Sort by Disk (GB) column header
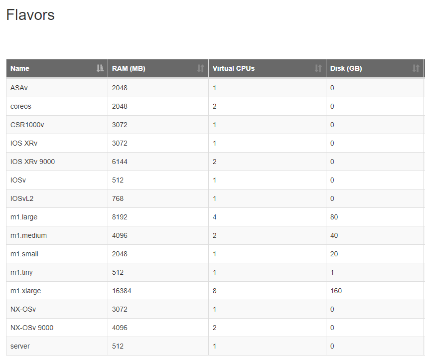425x363 pixels. point(375,68)
